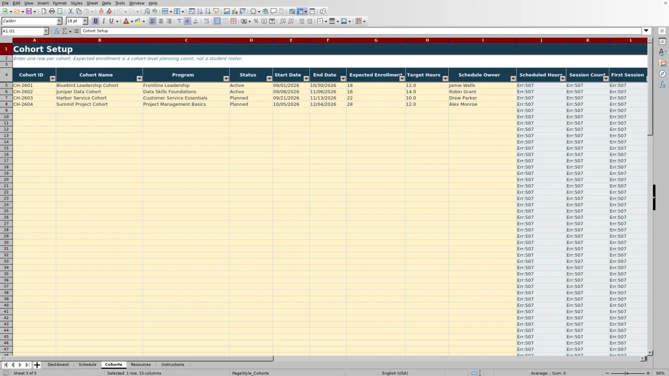Open the Calibri font name dropdown
Image resolution: width=669 pixels, height=376 pixels.
click(x=59, y=21)
